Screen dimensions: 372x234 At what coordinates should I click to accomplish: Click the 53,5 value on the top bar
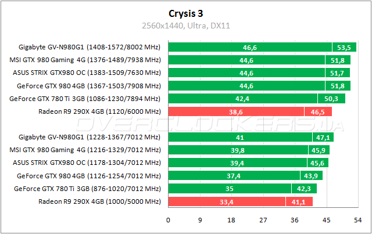344,47
